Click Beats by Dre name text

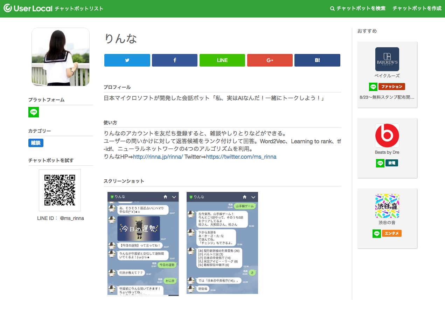[x=387, y=152]
